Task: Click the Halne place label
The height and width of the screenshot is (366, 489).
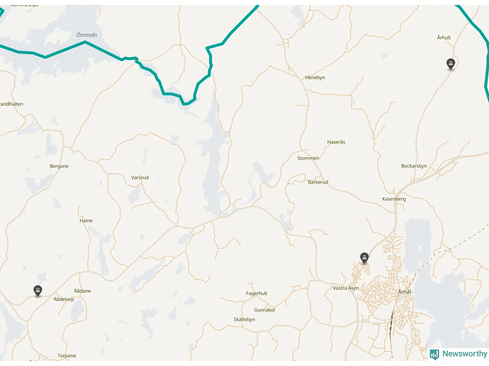Action: pos(86,221)
